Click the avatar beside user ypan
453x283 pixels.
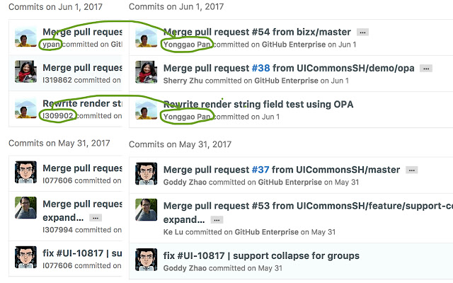coord(25,37)
